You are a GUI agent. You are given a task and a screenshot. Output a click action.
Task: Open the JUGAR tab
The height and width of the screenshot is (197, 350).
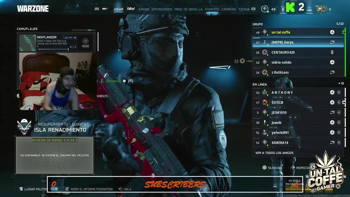tap(118, 9)
